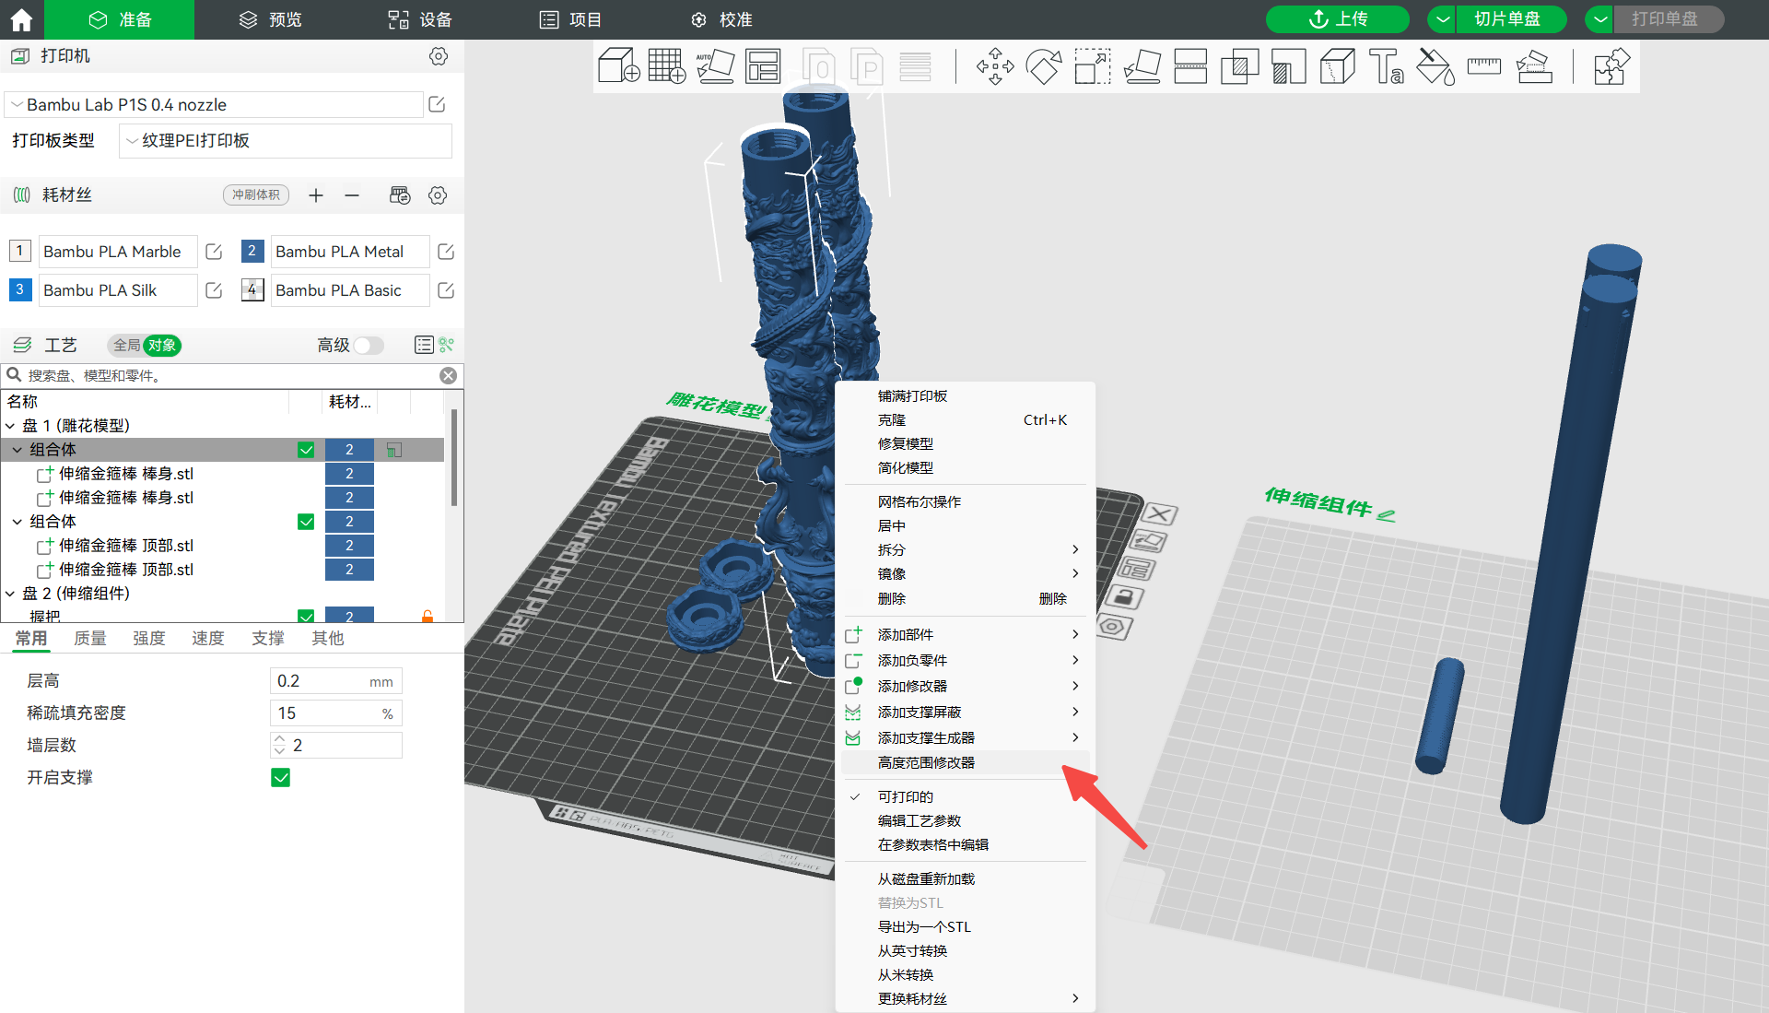The image size is (1769, 1013).
Task: Collapse the 盘 1 (雕花模型) tree node
Action: coord(10,426)
